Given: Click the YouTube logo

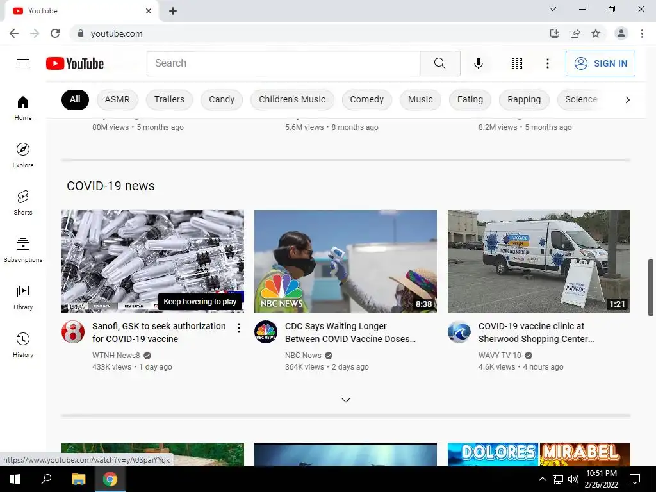Looking at the screenshot, I should pyautogui.click(x=75, y=63).
